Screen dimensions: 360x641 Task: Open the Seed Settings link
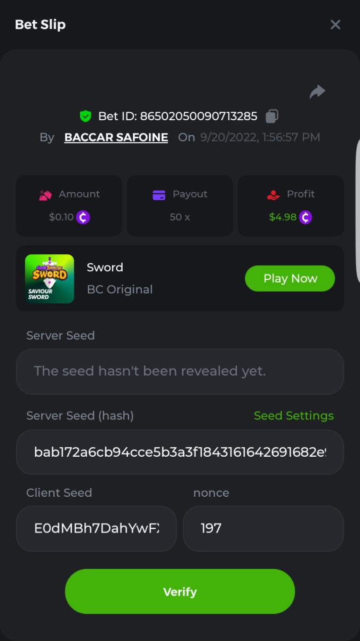pos(293,416)
